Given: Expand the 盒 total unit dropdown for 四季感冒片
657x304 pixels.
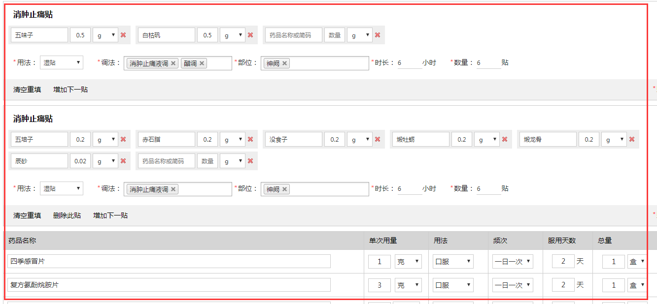Looking at the screenshot, I should 637,262.
